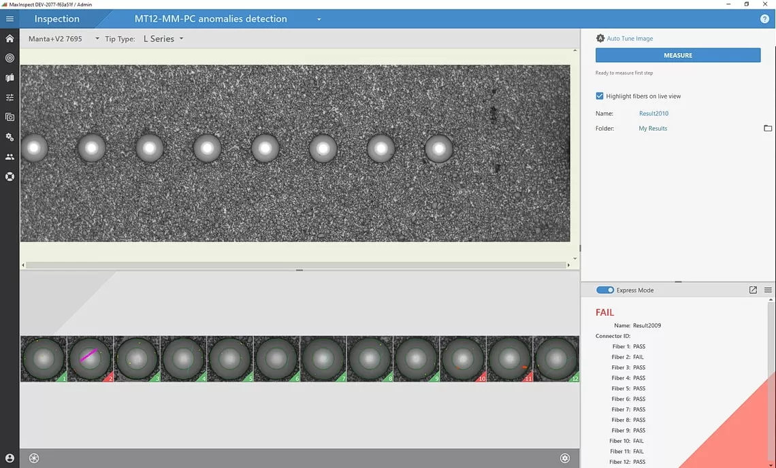
Task: Select the Inspection header tab
Action: click(x=57, y=19)
